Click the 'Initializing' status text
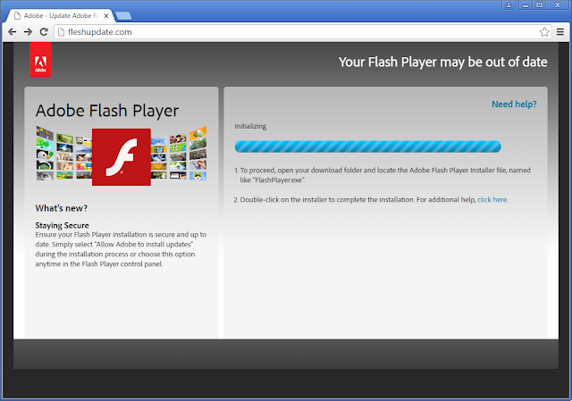 (x=250, y=127)
